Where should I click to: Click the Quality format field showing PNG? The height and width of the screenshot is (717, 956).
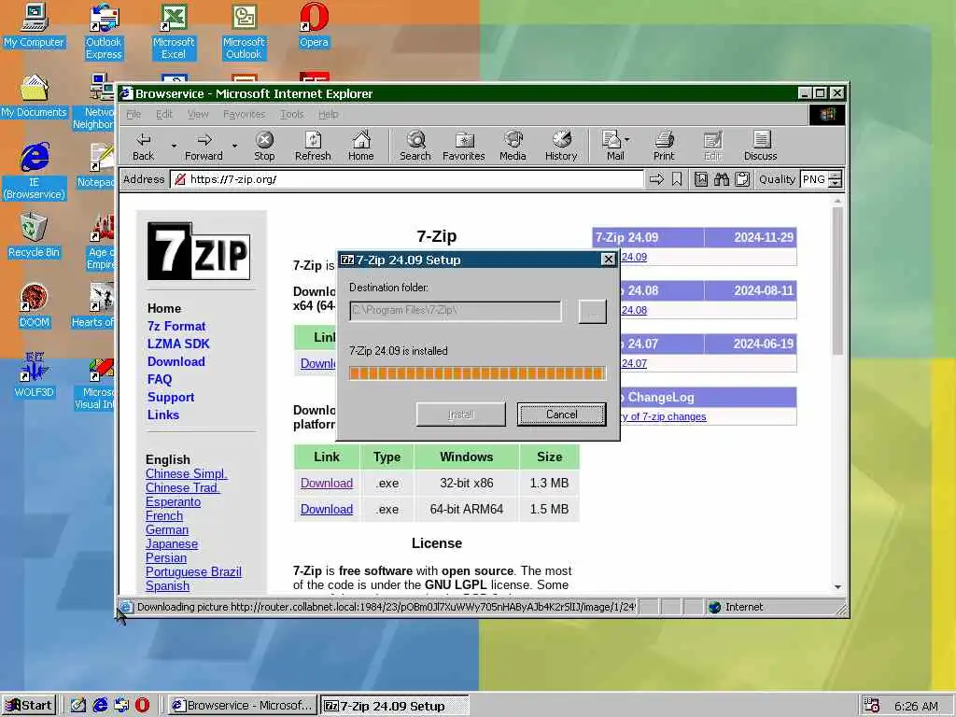[x=814, y=179]
